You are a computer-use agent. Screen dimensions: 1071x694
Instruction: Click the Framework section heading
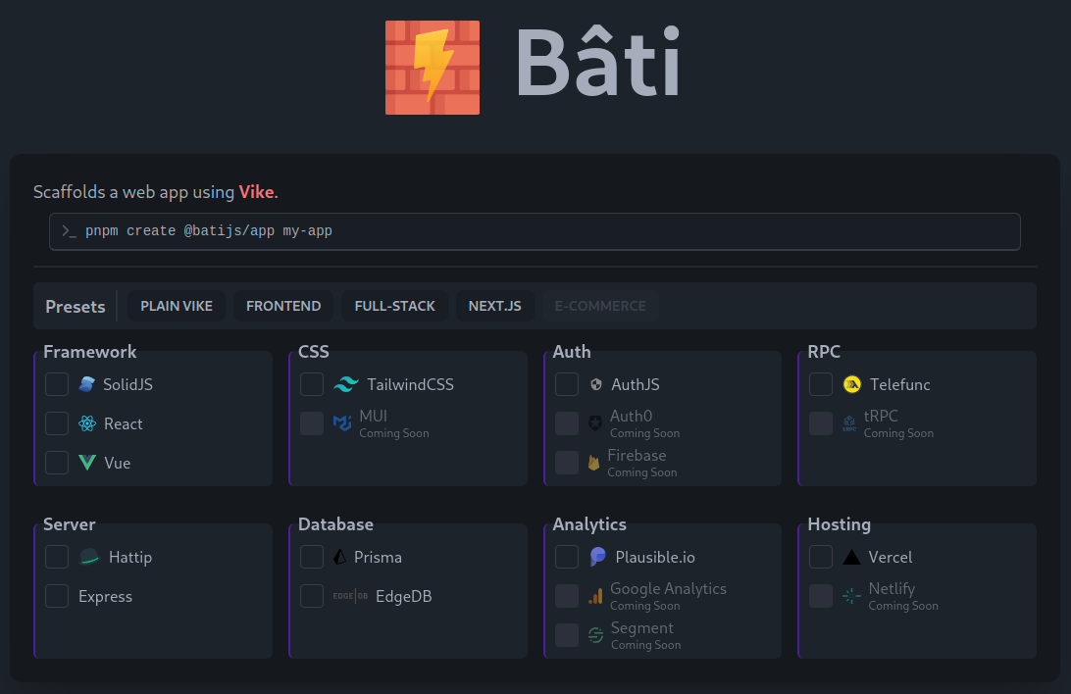point(90,352)
